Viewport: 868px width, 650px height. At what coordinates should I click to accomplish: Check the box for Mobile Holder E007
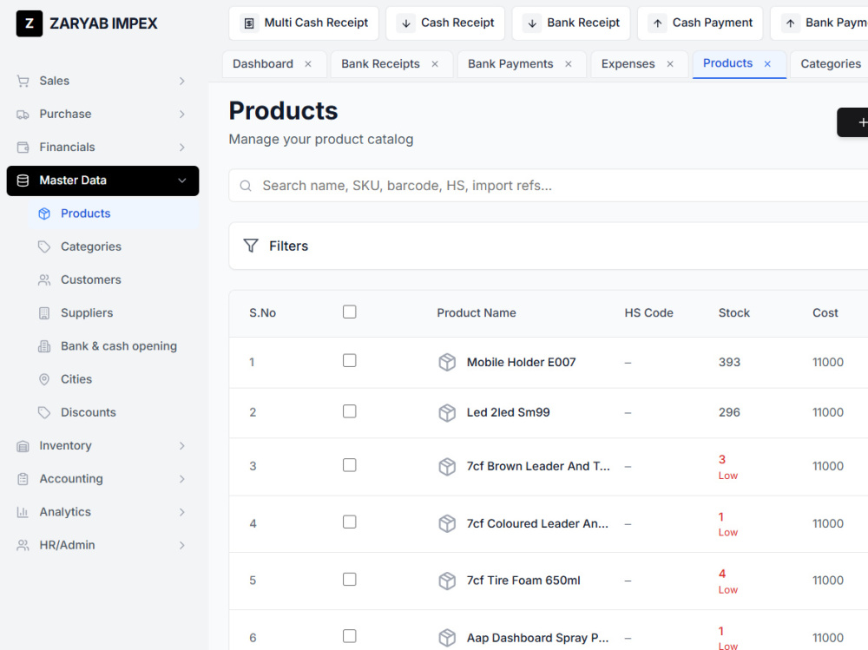coord(349,360)
